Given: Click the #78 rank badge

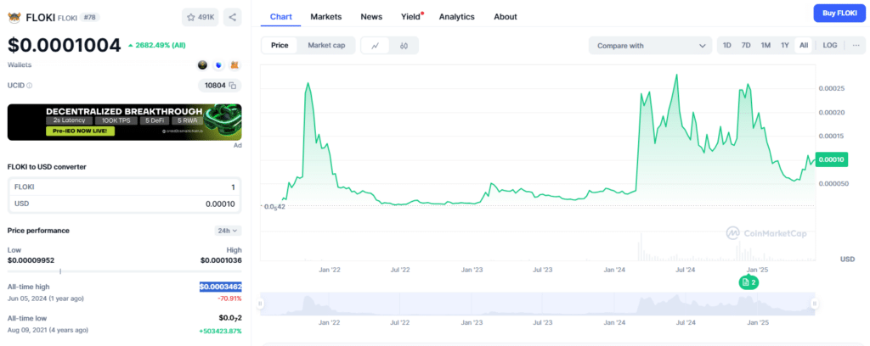Looking at the screenshot, I should tap(89, 17).
